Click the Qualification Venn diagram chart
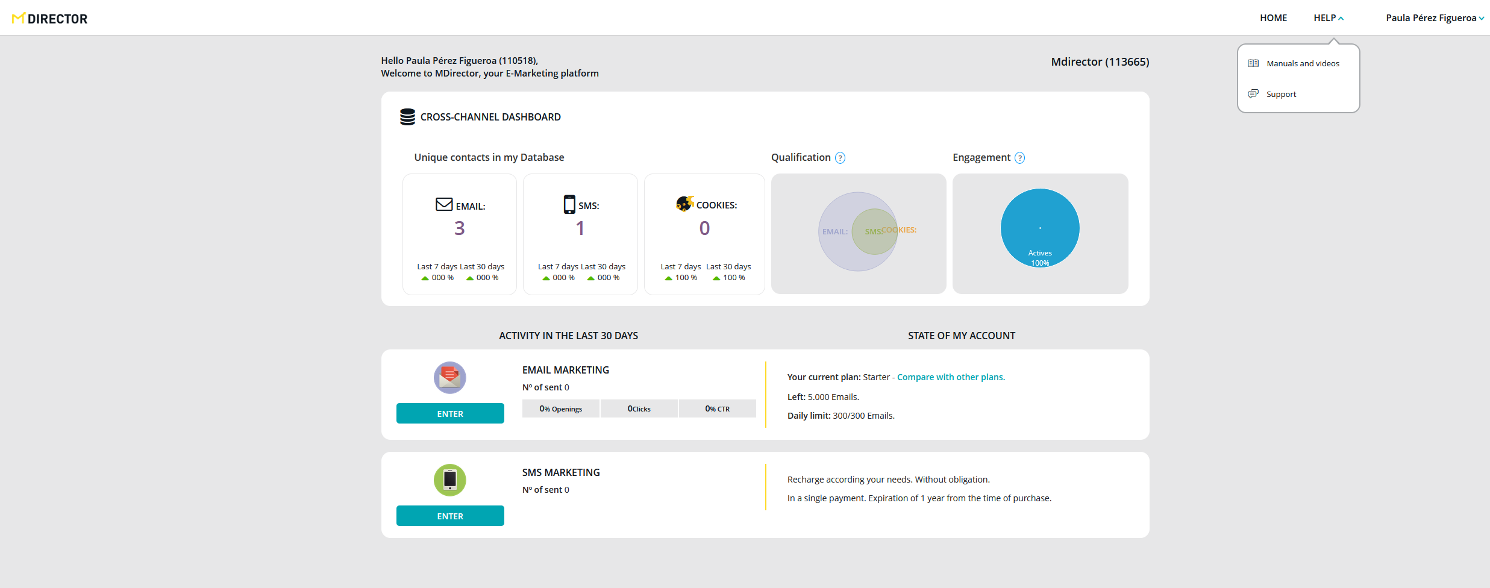 click(x=858, y=232)
